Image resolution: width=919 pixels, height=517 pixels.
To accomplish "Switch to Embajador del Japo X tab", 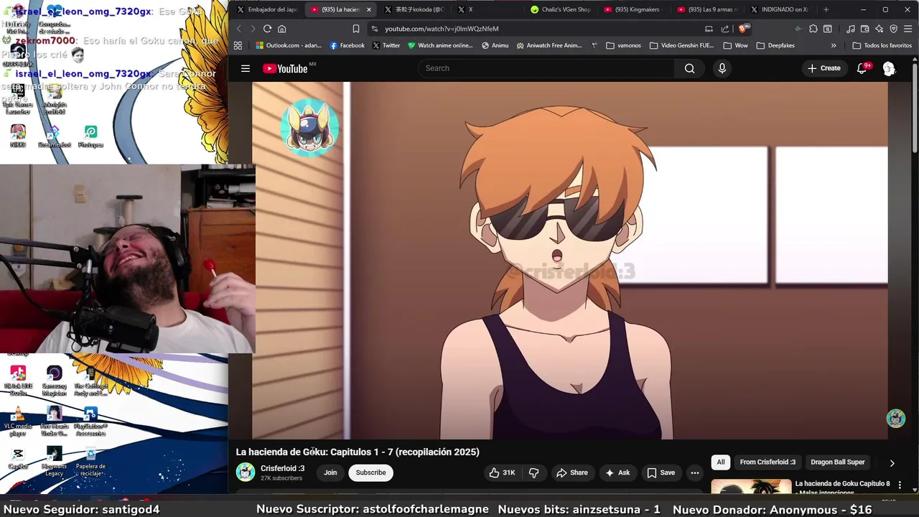I will point(267,9).
